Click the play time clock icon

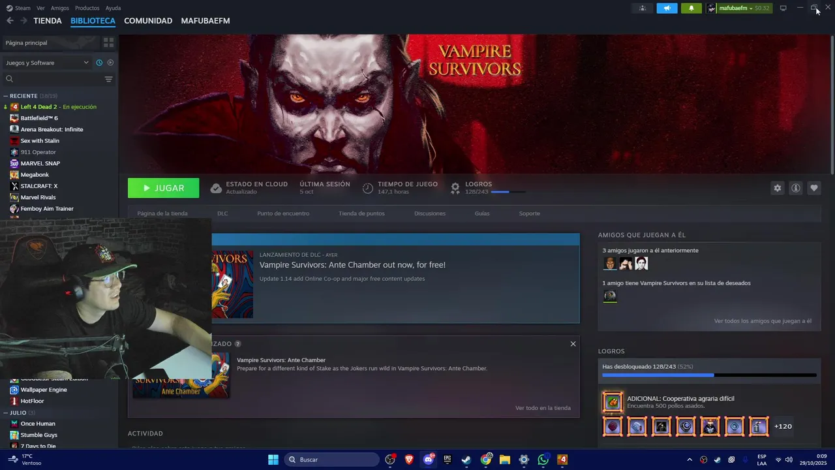point(368,188)
